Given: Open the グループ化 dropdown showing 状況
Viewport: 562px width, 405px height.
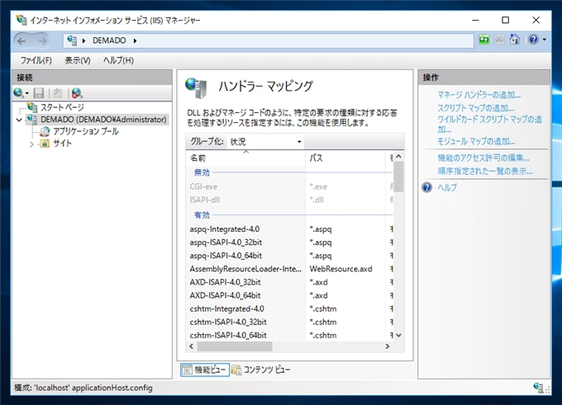Looking at the screenshot, I should tap(265, 142).
